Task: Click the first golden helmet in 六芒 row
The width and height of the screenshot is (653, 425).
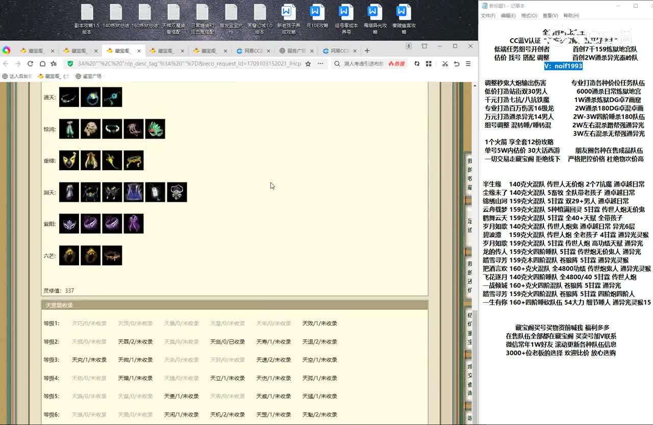Action: [x=69, y=255]
